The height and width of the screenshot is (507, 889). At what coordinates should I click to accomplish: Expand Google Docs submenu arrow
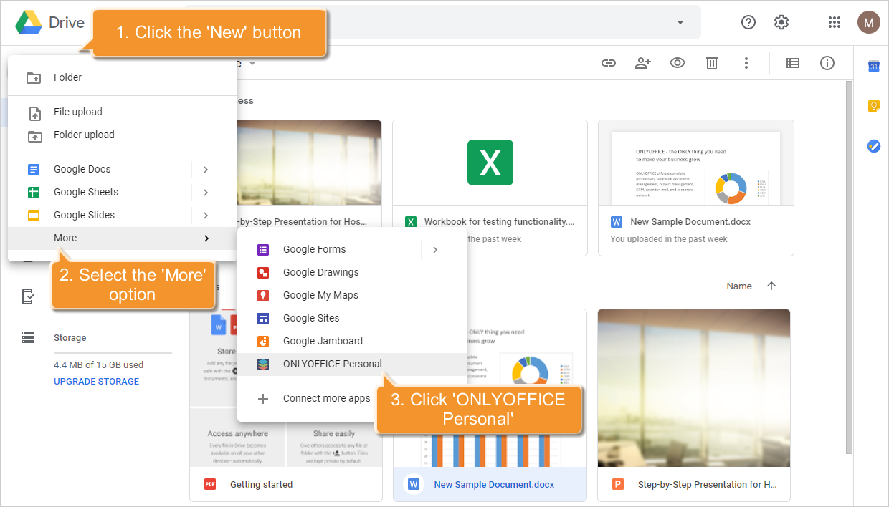(x=206, y=170)
